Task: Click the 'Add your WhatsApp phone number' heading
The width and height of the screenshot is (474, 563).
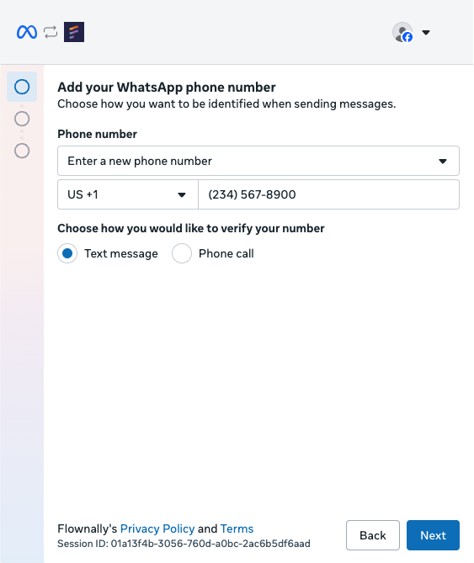Action: (167, 88)
